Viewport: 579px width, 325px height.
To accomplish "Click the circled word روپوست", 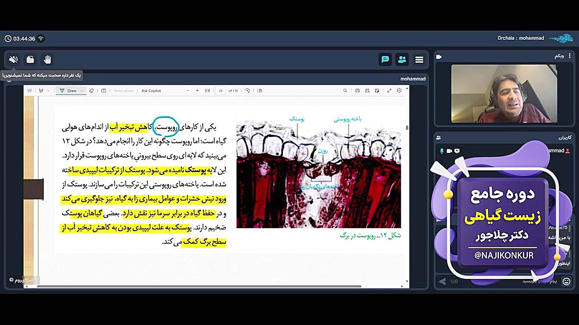I will tap(166, 128).
